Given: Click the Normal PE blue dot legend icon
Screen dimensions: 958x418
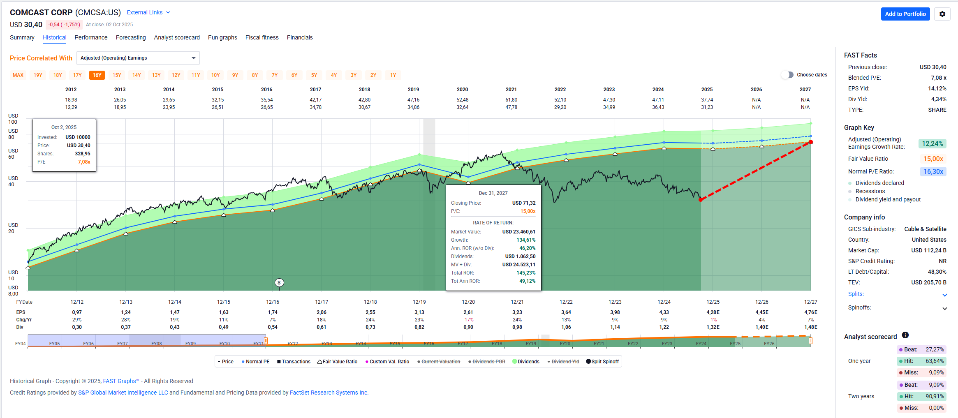Looking at the screenshot, I should 243,362.
